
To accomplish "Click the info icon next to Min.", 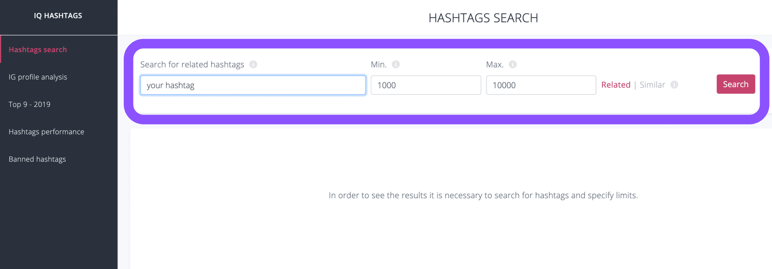I will coord(396,64).
